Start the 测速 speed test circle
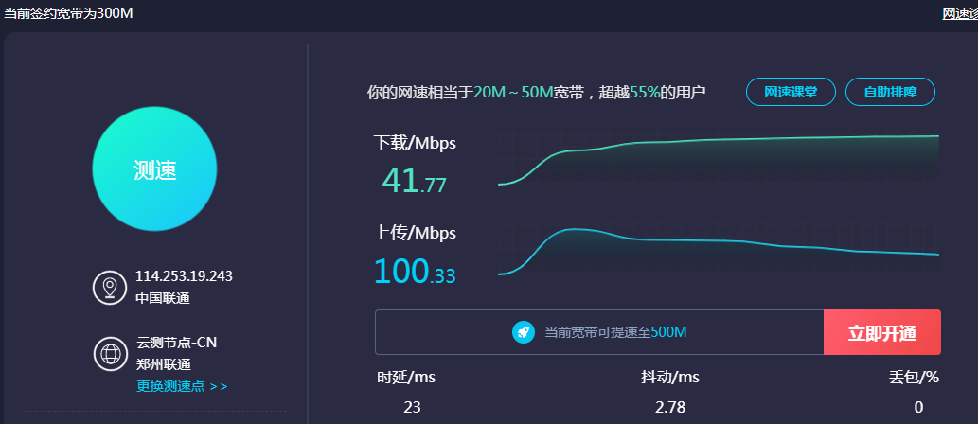978x424 pixels. (154, 169)
